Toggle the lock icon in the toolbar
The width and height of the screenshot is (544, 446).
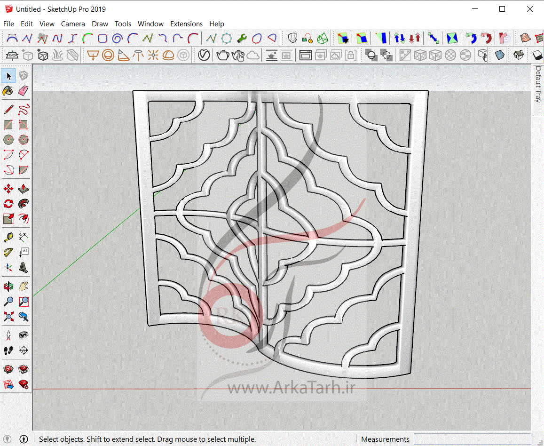click(351, 55)
